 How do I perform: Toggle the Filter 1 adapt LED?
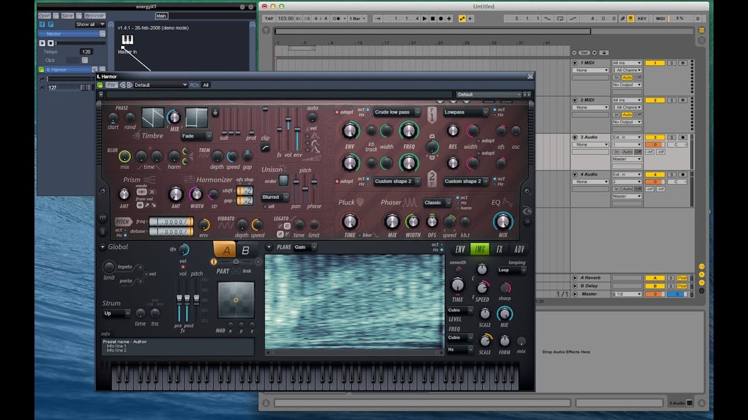[337, 112]
